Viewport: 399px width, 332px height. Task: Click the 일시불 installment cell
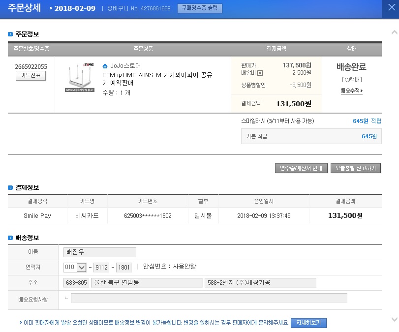[x=203, y=216]
